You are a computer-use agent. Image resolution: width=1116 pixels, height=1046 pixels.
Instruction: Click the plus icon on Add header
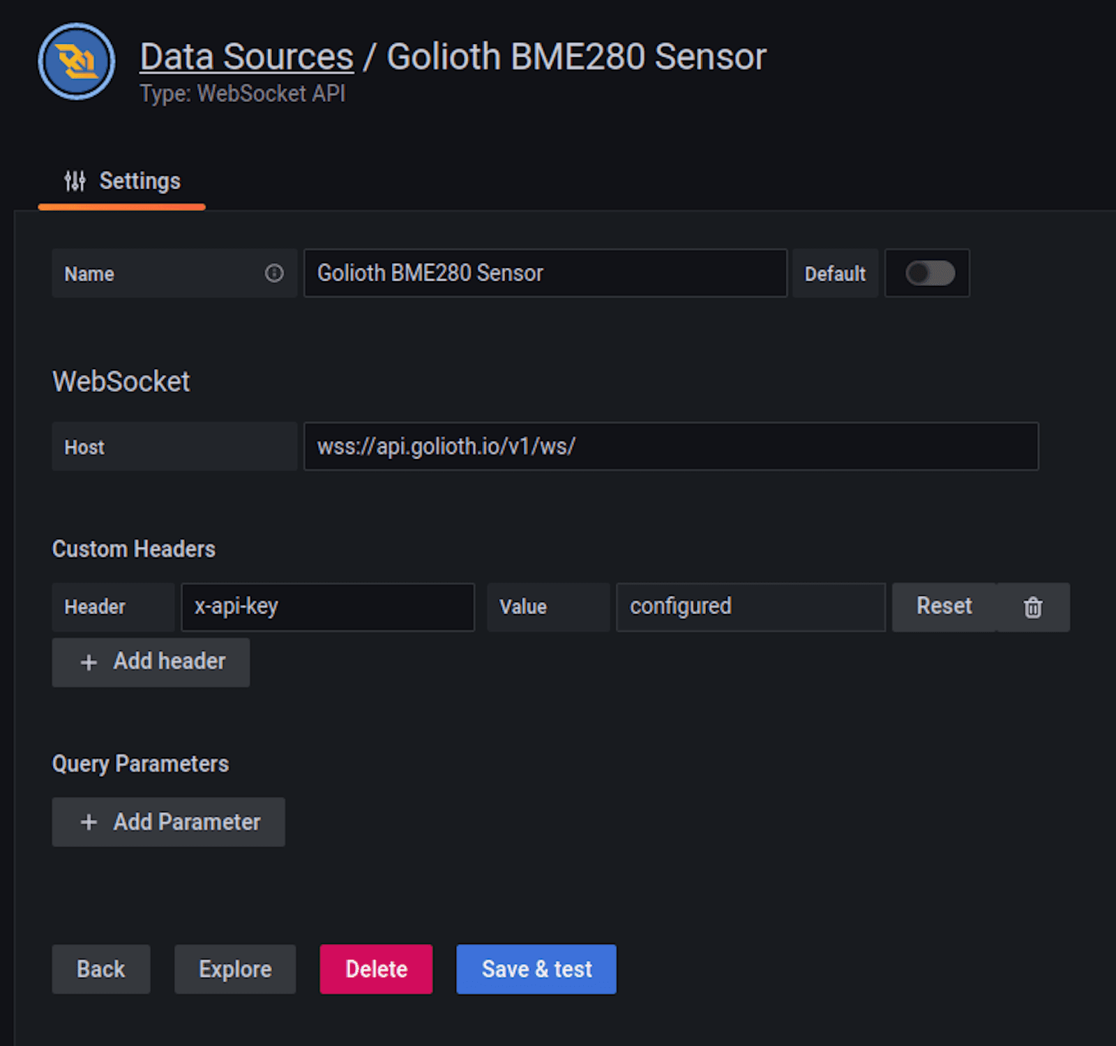coord(89,662)
